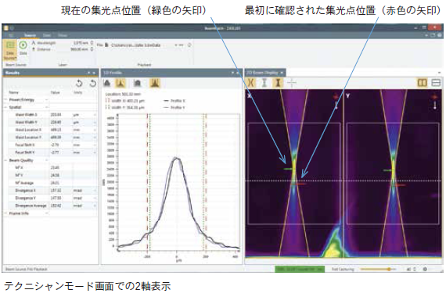Image resolution: width=446 pixels, height=297 pixels.
Task: Open the application menu button left of Source
Action: (11, 35)
